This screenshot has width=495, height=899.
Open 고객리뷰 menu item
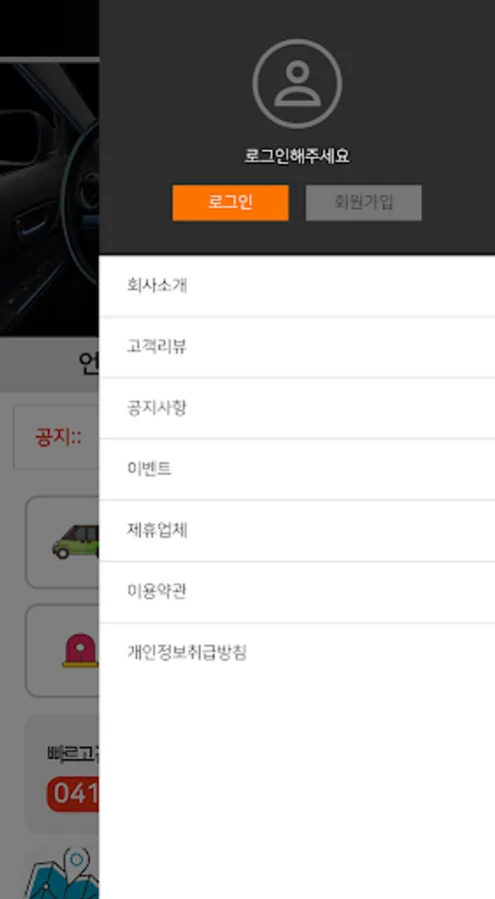(x=296, y=347)
